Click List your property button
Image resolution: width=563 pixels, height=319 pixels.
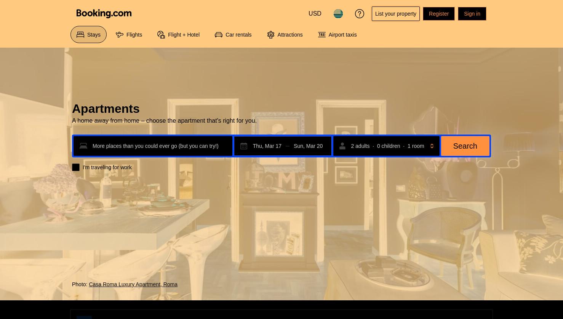tap(396, 14)
